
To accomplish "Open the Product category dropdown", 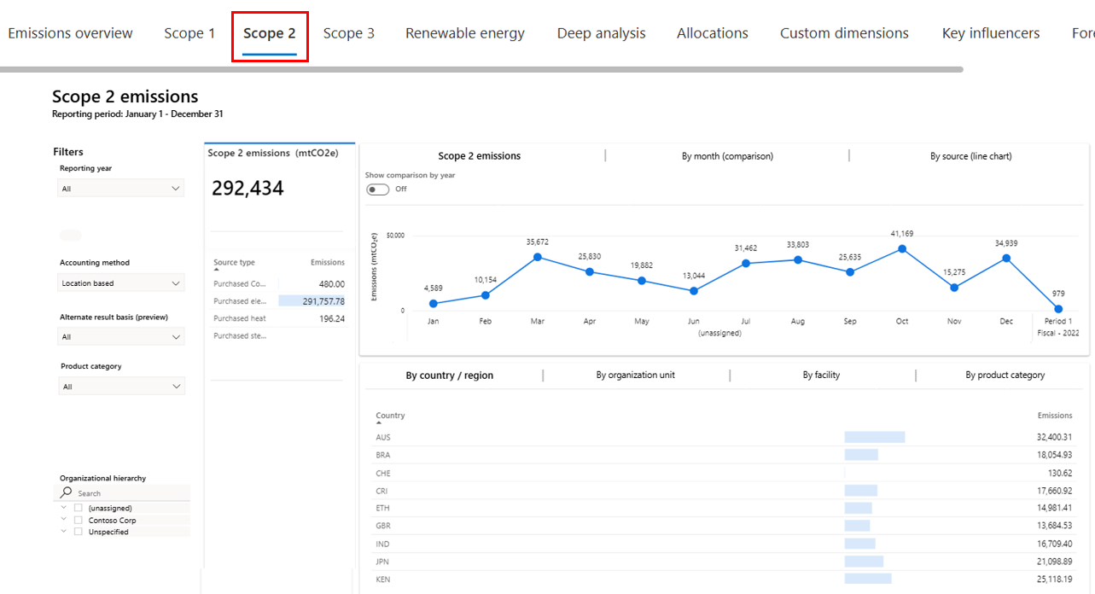I will coord(121,387).
